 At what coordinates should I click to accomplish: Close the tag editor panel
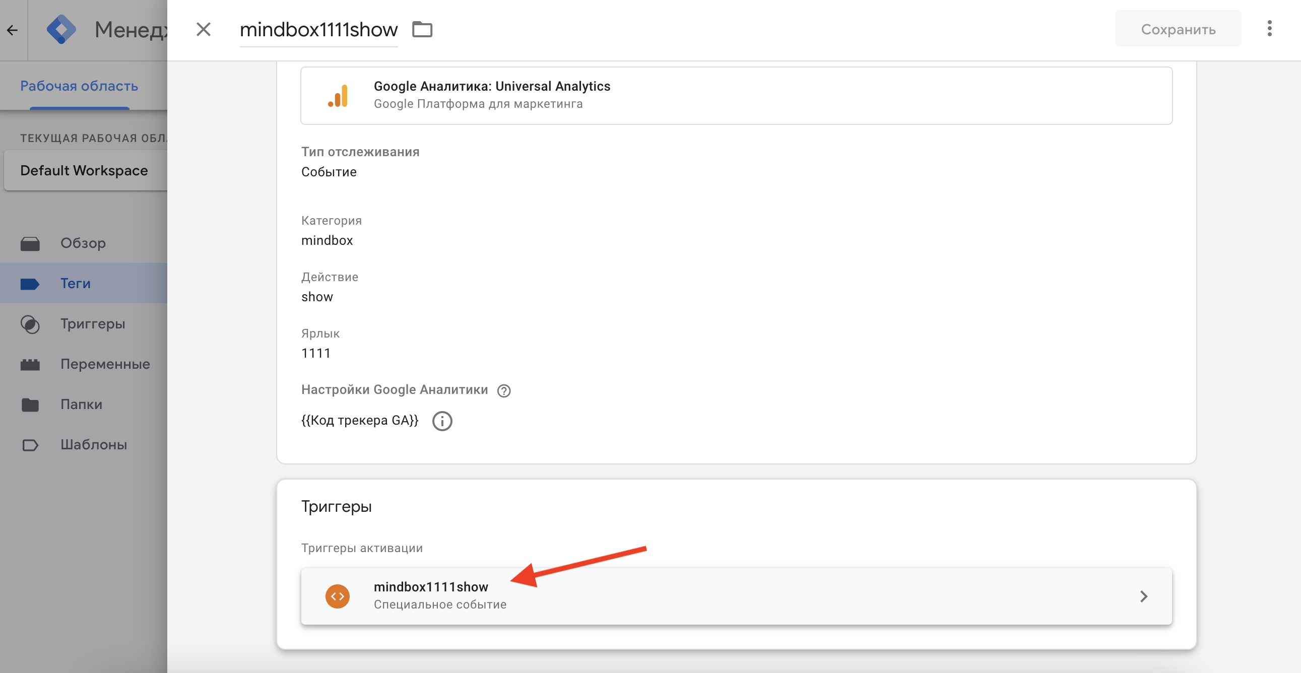coord(204,29)
